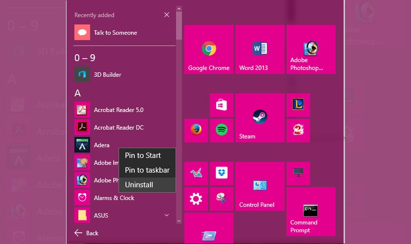This screenshot has width=411, height=244.
Task: Click scrollbar down arrow in apps list
Action: pos(179,221)
